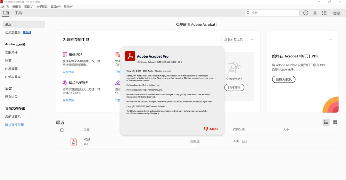Click the 仅限您 sharing cell

195,141
